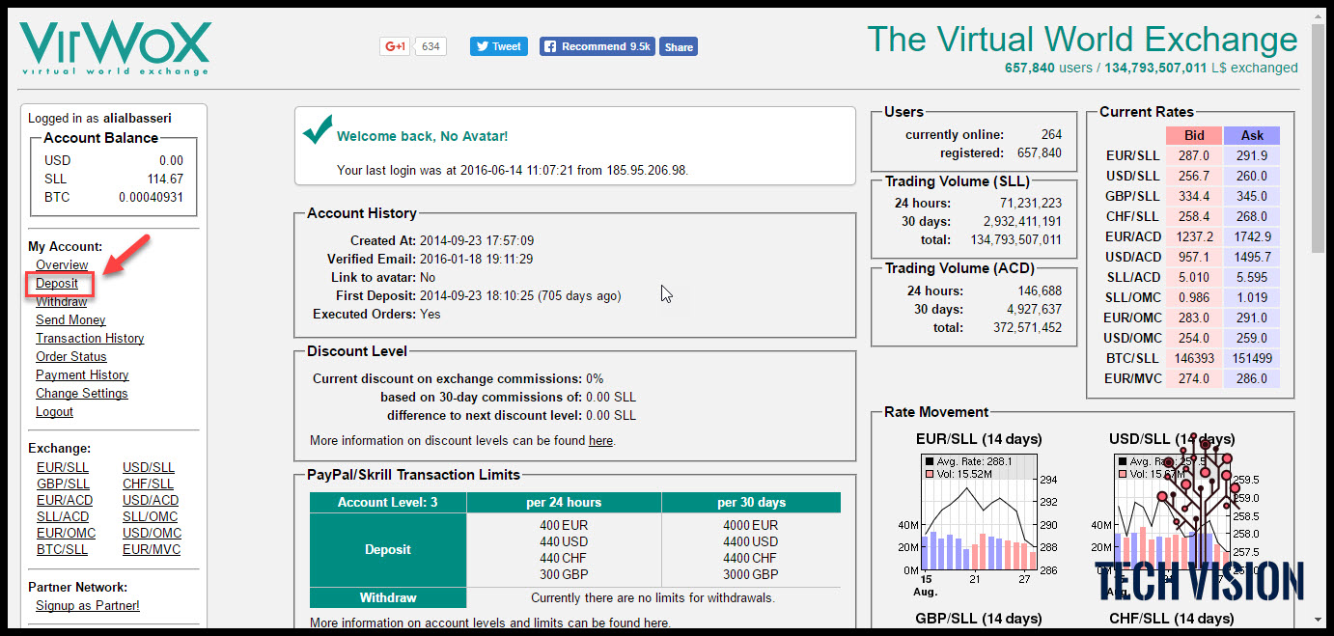The width and height of the screenshot is (1334, 636).
Task: Click the 'per 30 days' table header
Action: [751, 502]
